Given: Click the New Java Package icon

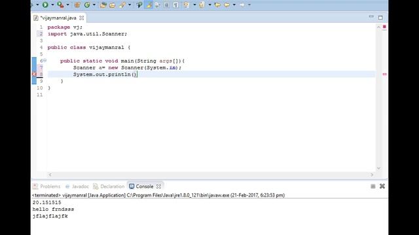Looking at the screenshot, I should click(77, 5).
